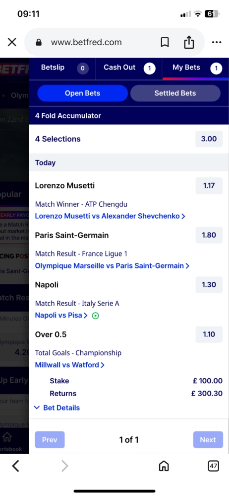229x497 pixels.
Task: Tap the padlock icon in the URL bar
Action: [x=39, y=42]
